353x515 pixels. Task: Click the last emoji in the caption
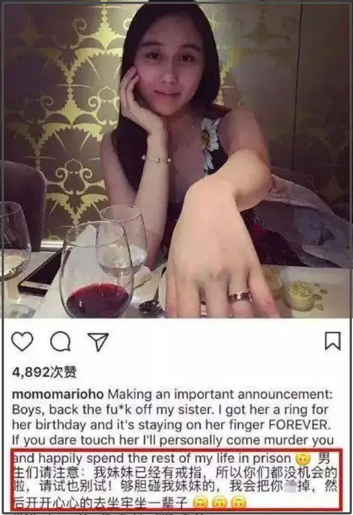pos(239,503)
